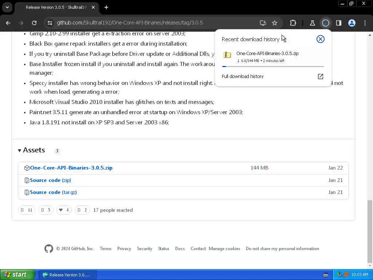Reload the page with the refresh icon

click(34, 23)
